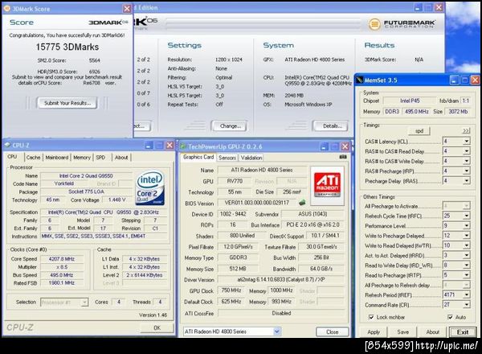Click the BIOS version save chip icon in GPU-Z
Image resolution: width=482 pixels, height=354 pixels.
coord(302,203)
